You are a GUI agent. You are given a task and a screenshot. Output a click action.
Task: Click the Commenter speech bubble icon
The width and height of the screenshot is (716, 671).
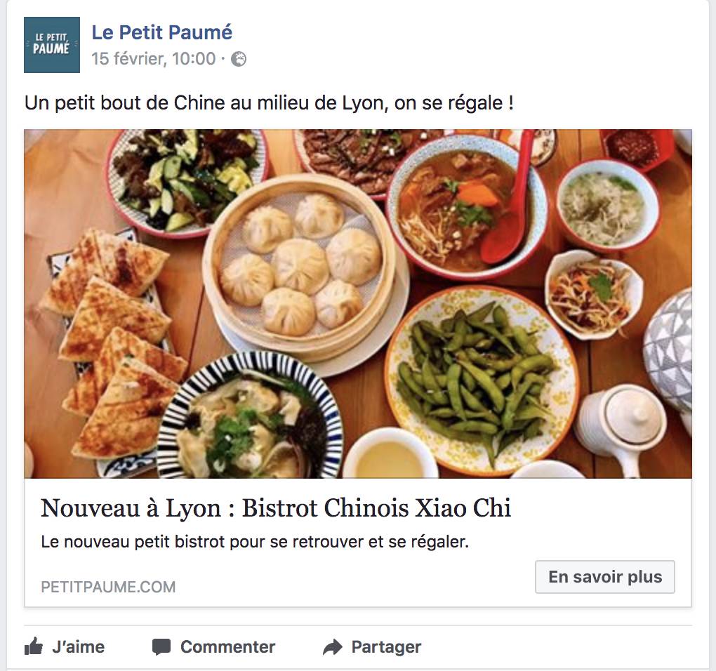[161, 647]
